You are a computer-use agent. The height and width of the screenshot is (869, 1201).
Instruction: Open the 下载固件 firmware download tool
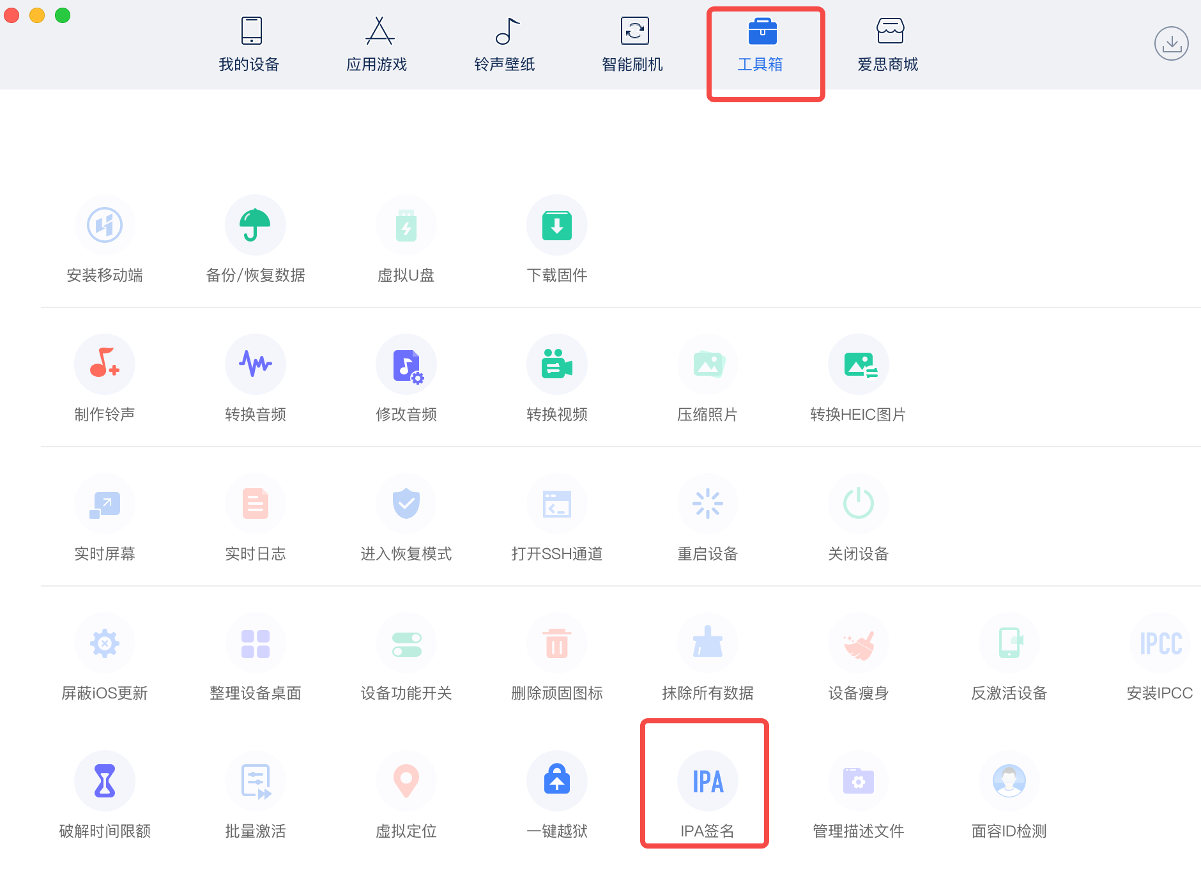coord(556,226)
